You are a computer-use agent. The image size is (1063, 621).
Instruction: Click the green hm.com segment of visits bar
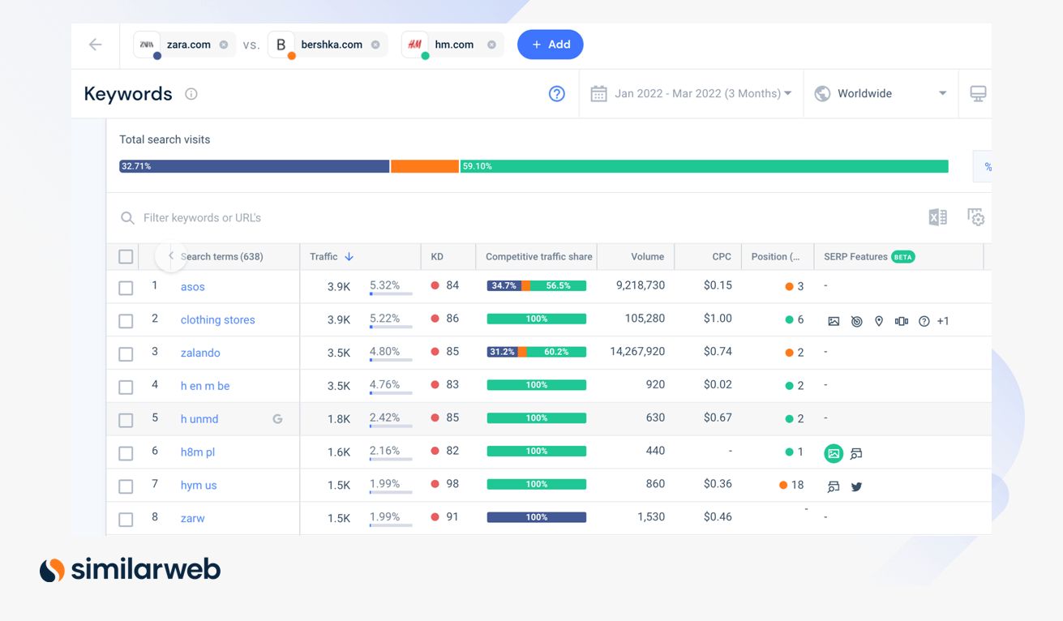coord(704,166)
